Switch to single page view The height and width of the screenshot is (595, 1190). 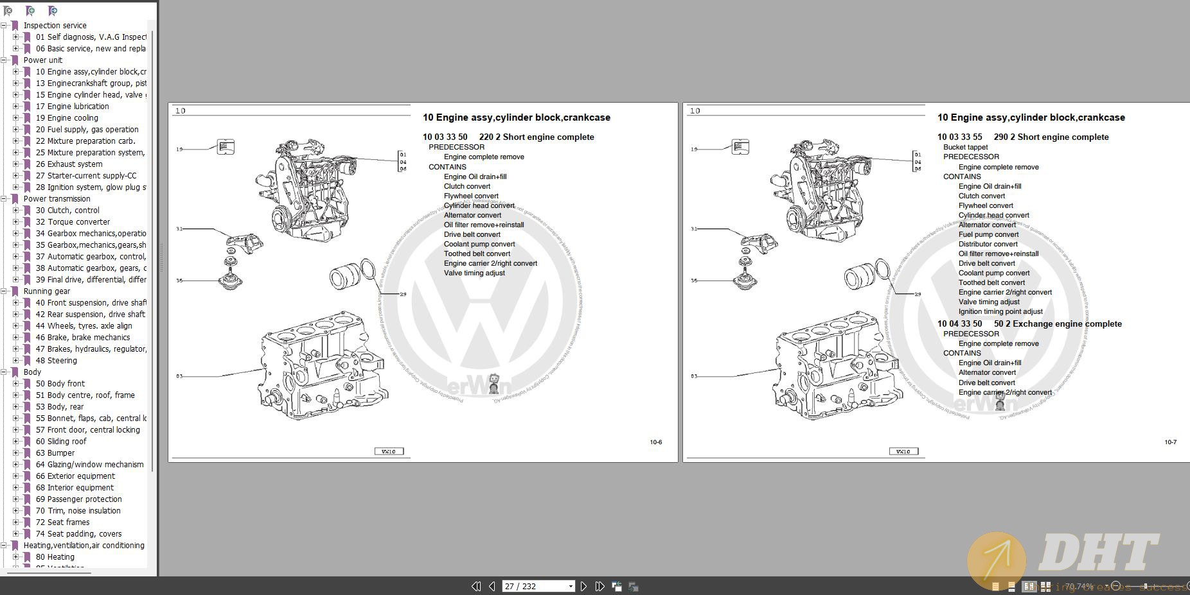point(995,587)
